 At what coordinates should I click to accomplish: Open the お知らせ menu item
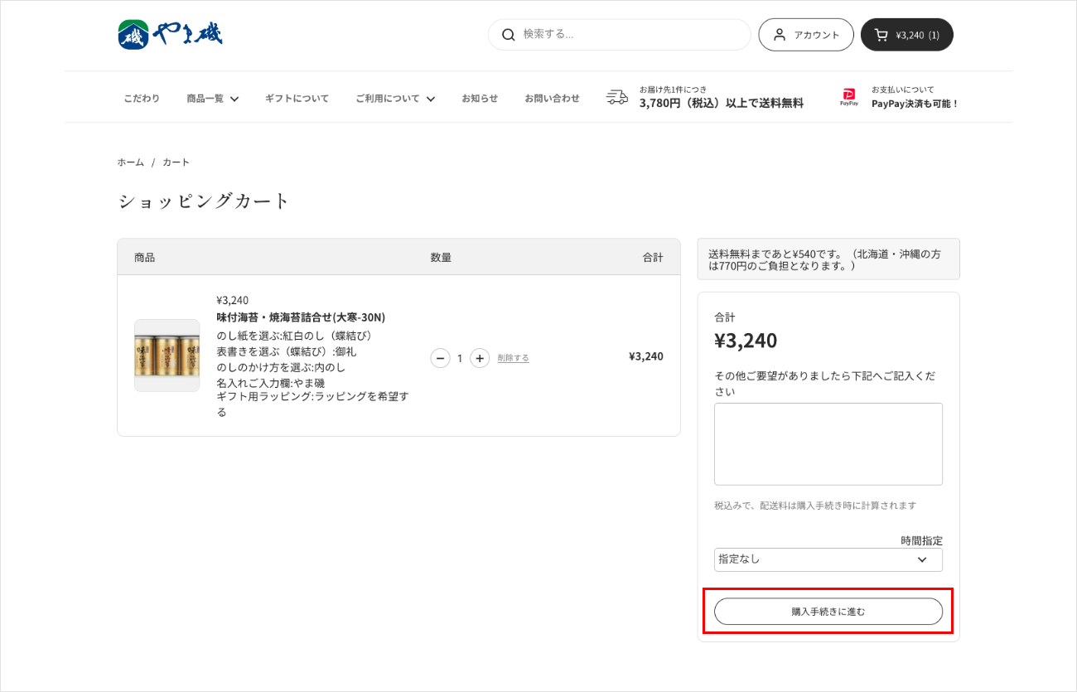click(x=480, y=99)
